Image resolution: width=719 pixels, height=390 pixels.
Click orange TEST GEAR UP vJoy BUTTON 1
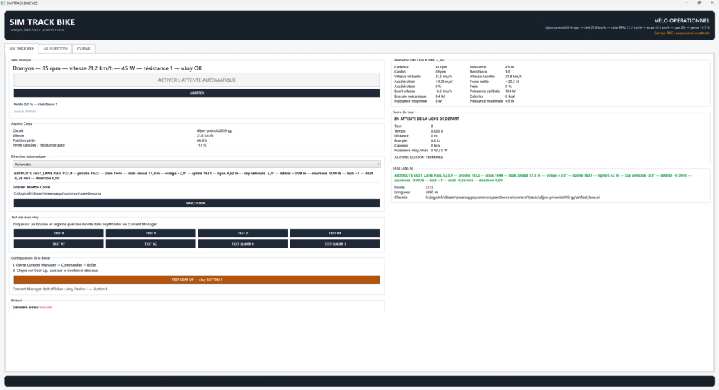[x=197, y=280]
